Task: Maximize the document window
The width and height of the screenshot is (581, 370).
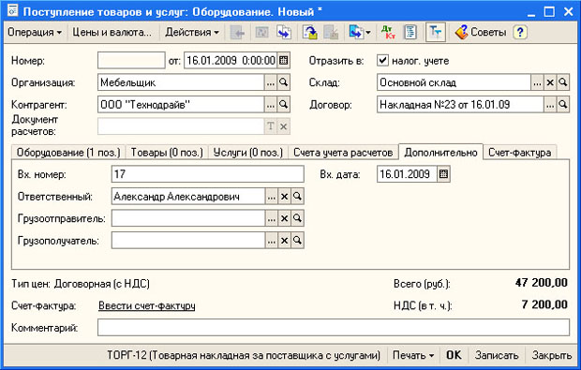Action: (549, 12)
